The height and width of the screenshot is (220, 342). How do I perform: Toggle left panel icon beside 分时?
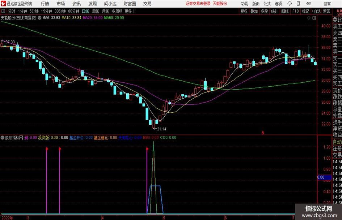[x=3, y=11]
